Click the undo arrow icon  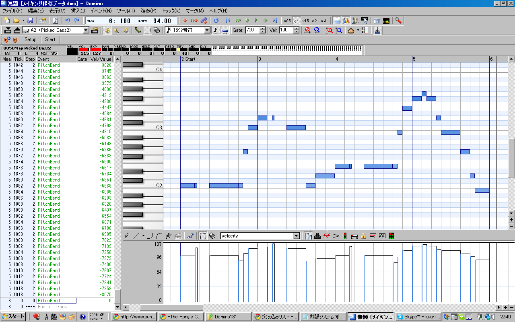pyautogui.click(x=68, y=21)
